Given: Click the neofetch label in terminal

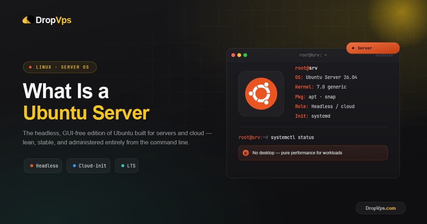Looking at the screenshot, I should (x=384, y=55).
